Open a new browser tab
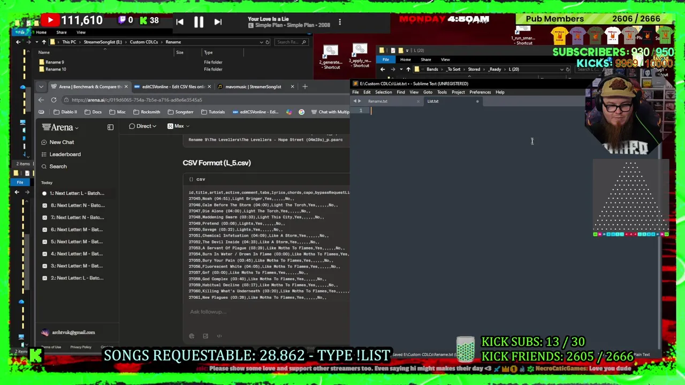 305,87
